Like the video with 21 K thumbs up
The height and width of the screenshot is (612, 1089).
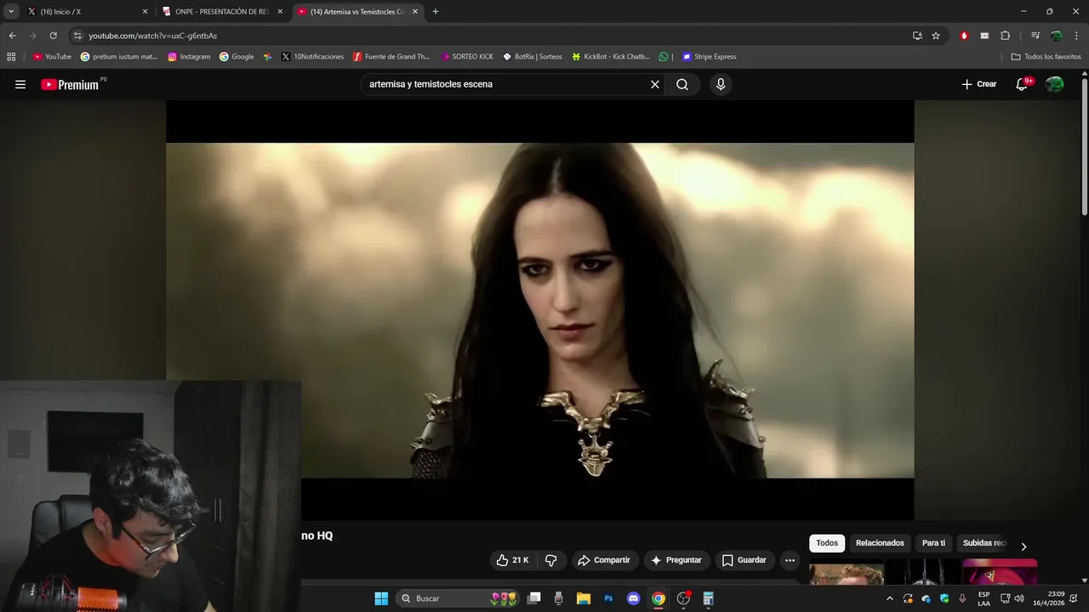pyautogui.click(x=513, y=560)
